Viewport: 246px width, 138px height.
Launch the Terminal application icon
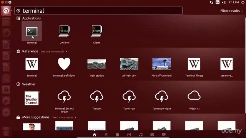[32, 31]
